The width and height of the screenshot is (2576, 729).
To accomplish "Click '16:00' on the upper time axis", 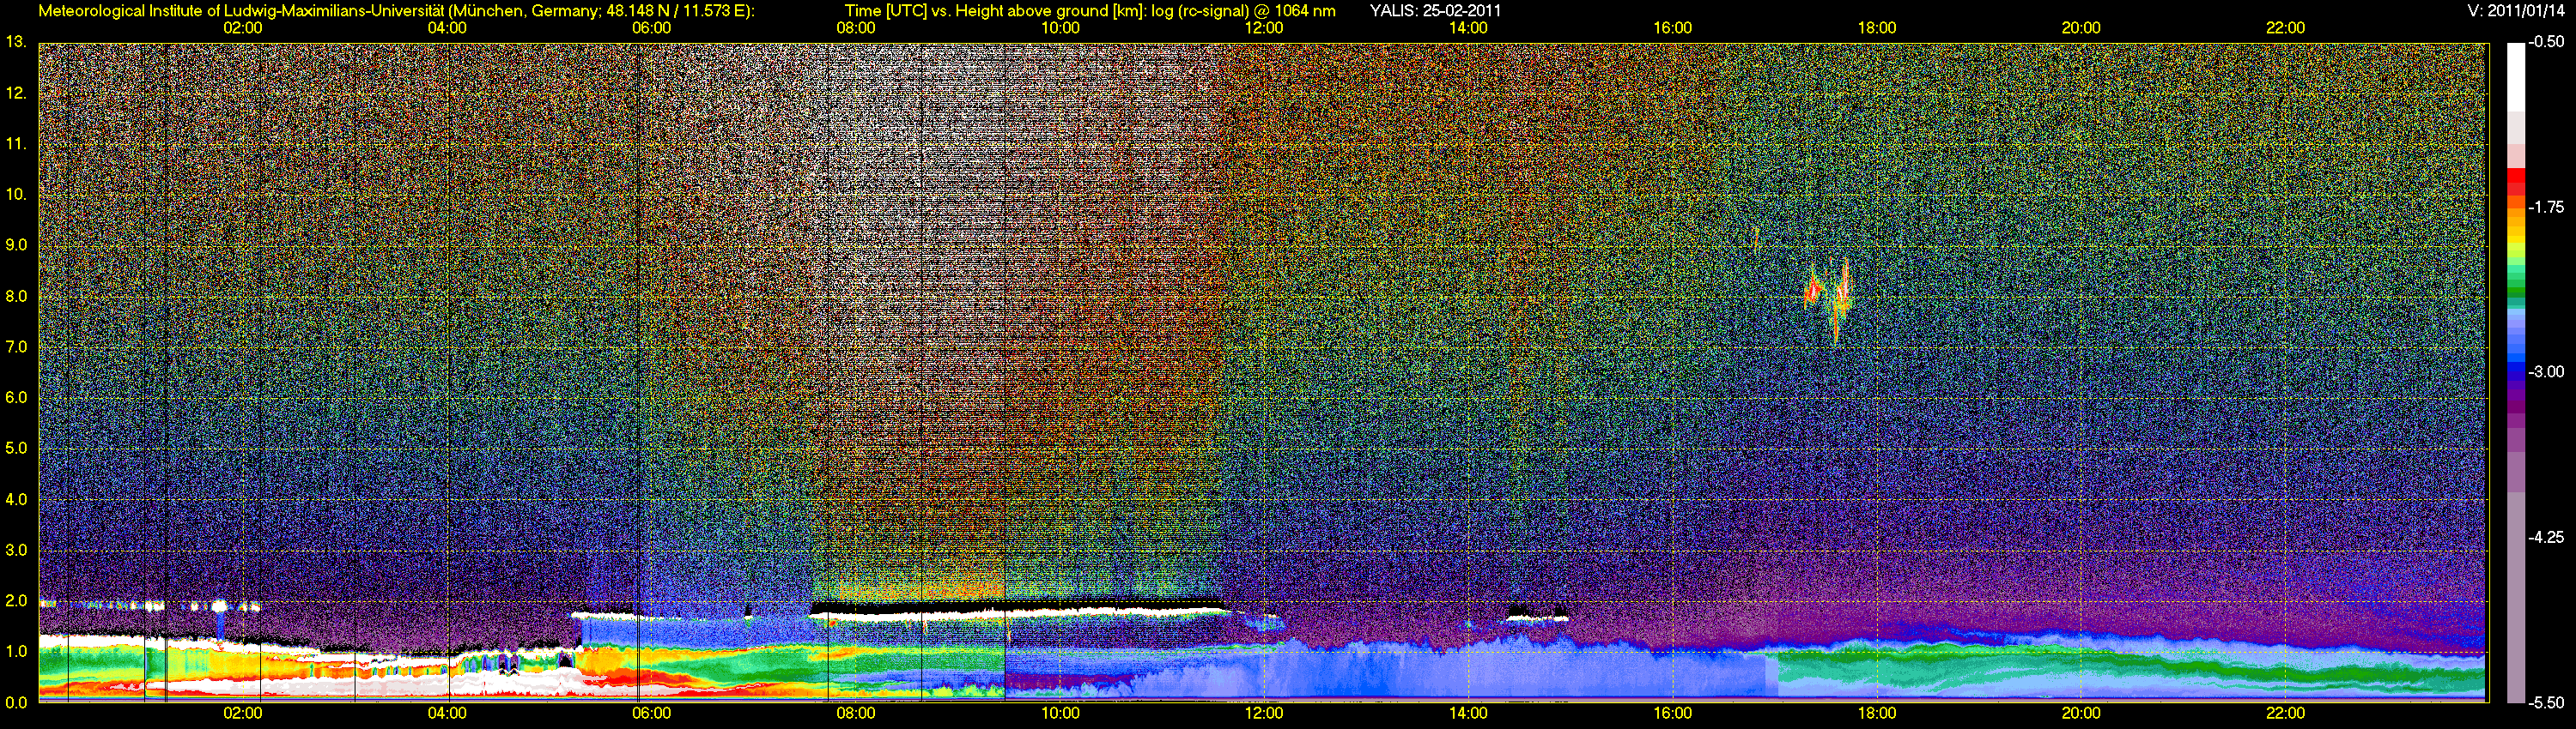I will 1673,28.
